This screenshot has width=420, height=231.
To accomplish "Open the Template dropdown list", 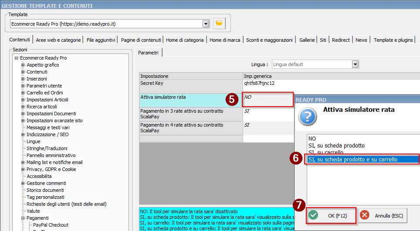I will tap(206, 23).
